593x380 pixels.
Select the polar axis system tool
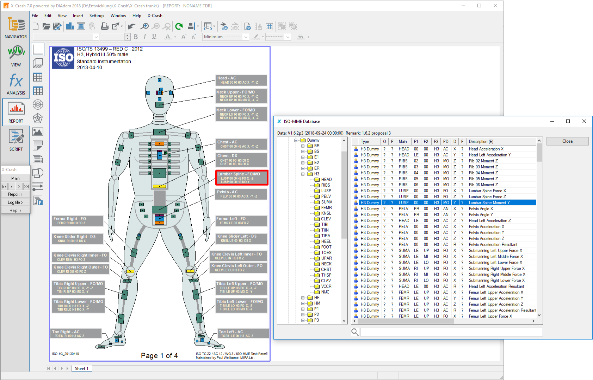(x=38, y=104)
